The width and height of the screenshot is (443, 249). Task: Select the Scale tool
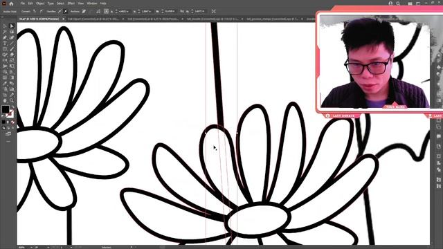(x=12, y=60)
